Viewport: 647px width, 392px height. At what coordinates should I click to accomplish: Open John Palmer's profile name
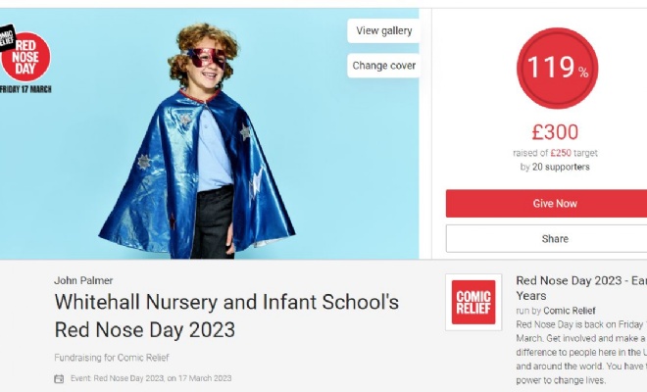point(83,280)
